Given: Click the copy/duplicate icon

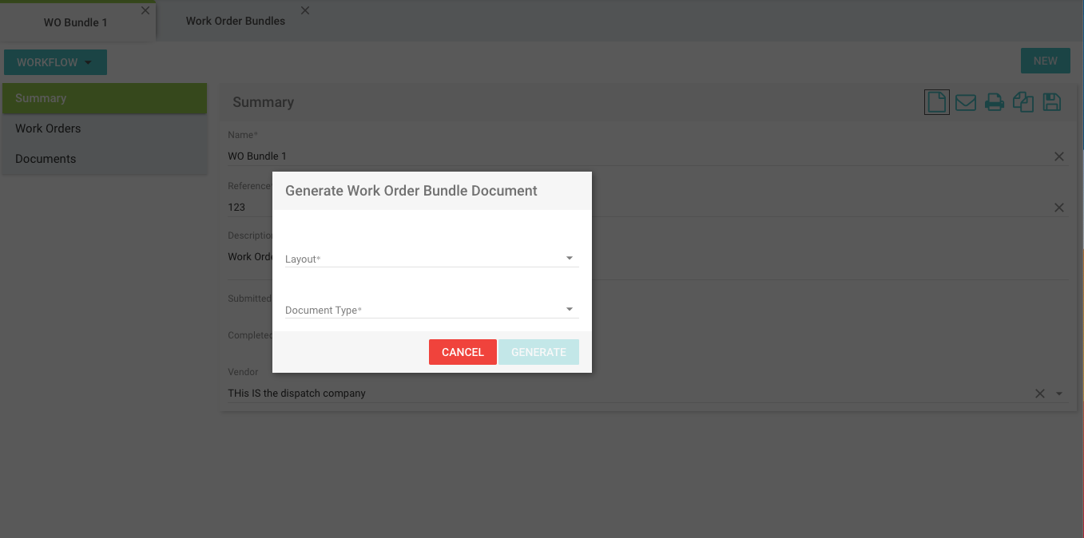Looking at the screenshot, I should point(1023,102).
